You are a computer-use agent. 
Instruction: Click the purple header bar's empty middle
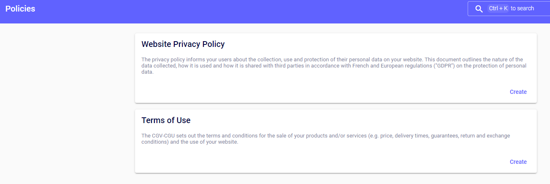point(247,12)
